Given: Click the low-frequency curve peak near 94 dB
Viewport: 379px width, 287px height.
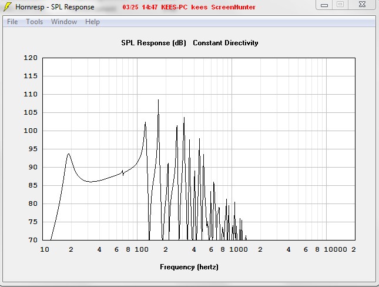Looking at the screenshot, I should point(69,154).
